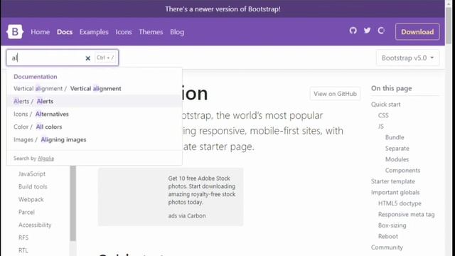The width and height of the screenshot is (455, 256).
Task: Open the Themes nav link
Action: [x=151, y=32]
